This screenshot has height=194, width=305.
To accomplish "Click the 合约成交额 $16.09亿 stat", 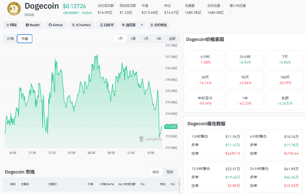I will point(106,9).
